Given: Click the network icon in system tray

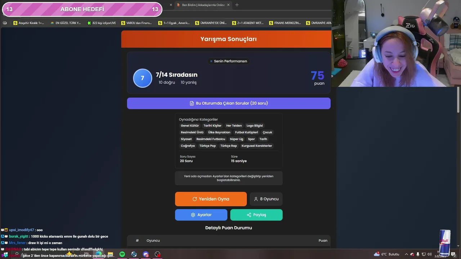Looking at the screenshot, I should pos(424,254).
